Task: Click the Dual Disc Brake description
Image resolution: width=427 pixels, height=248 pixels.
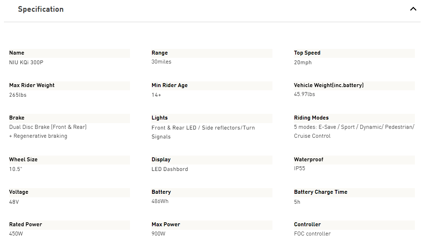Action: [48, 132]
